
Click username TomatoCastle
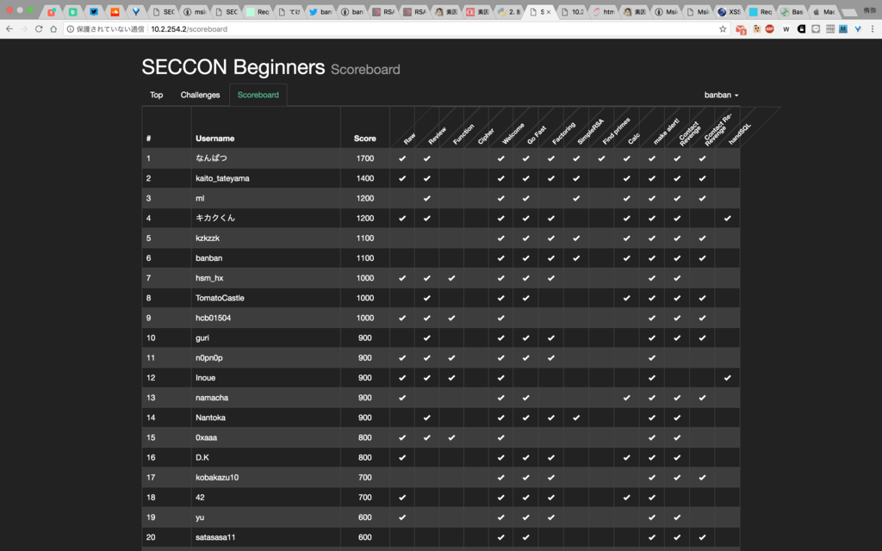pyautogui.click(x=220, y=298)
